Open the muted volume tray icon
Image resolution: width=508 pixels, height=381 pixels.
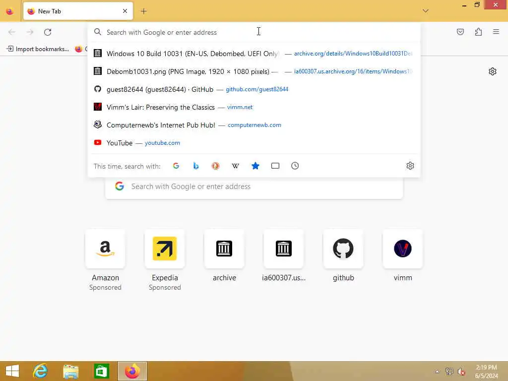(x=461, y=372)
